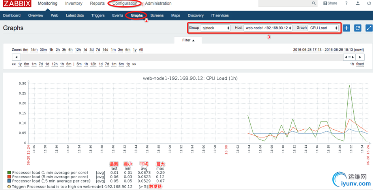Set zoom to 3h

pyautogui.click(x=64, y=50)
